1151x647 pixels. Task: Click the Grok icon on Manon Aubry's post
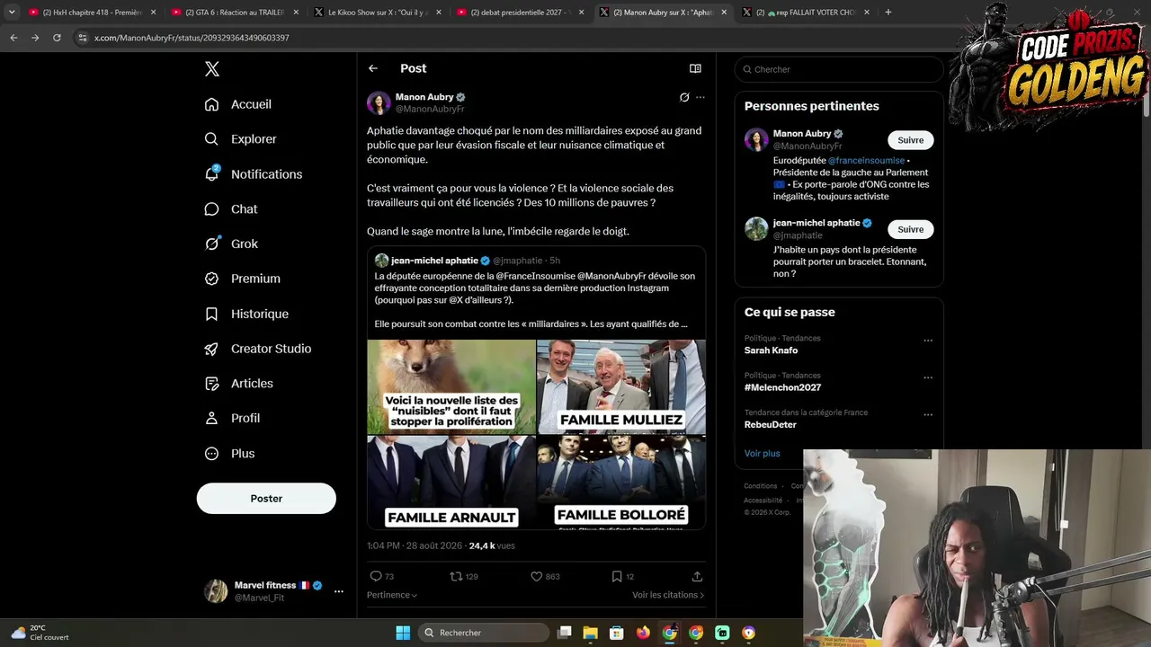pyautogui.click(x=684, y=97)
